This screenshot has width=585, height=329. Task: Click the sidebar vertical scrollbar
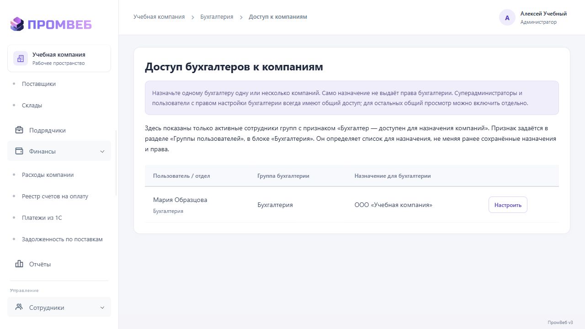coord(116,163)
